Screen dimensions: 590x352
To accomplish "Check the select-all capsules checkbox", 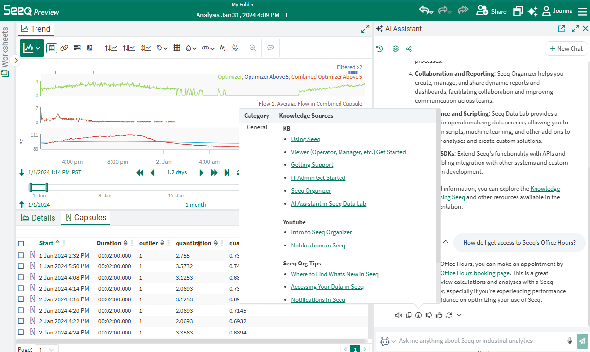I will click(x=21, y=243).
